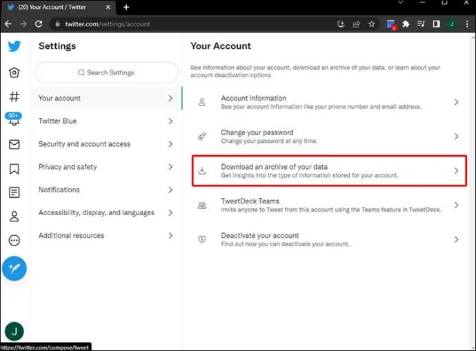Click extension icon with red badge
This screenshot has height=351, width=476.
click(391, 25)
